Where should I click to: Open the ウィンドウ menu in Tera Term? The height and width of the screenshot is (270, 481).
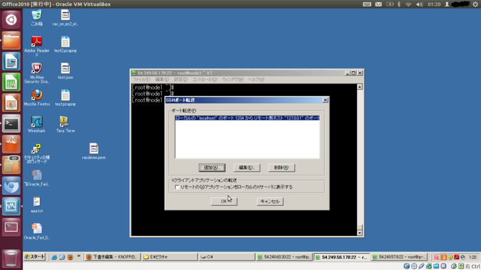click(x=233, y=80)
